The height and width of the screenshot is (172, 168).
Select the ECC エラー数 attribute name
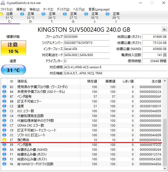click(26, 111)
